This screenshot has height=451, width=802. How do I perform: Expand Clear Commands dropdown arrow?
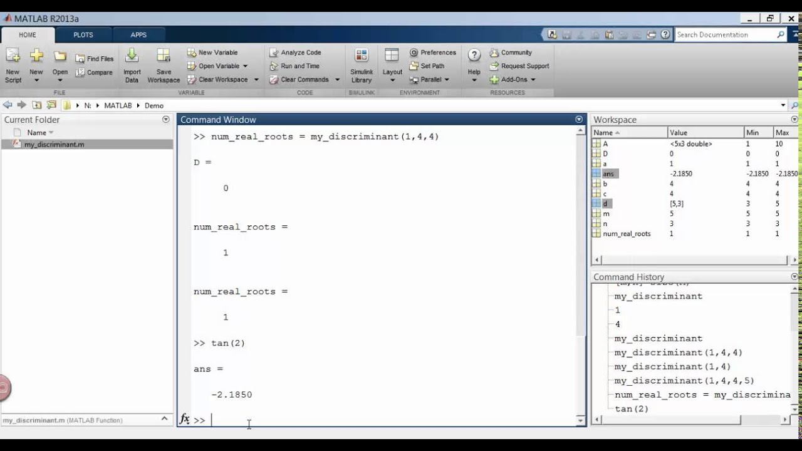pos(337,80)
